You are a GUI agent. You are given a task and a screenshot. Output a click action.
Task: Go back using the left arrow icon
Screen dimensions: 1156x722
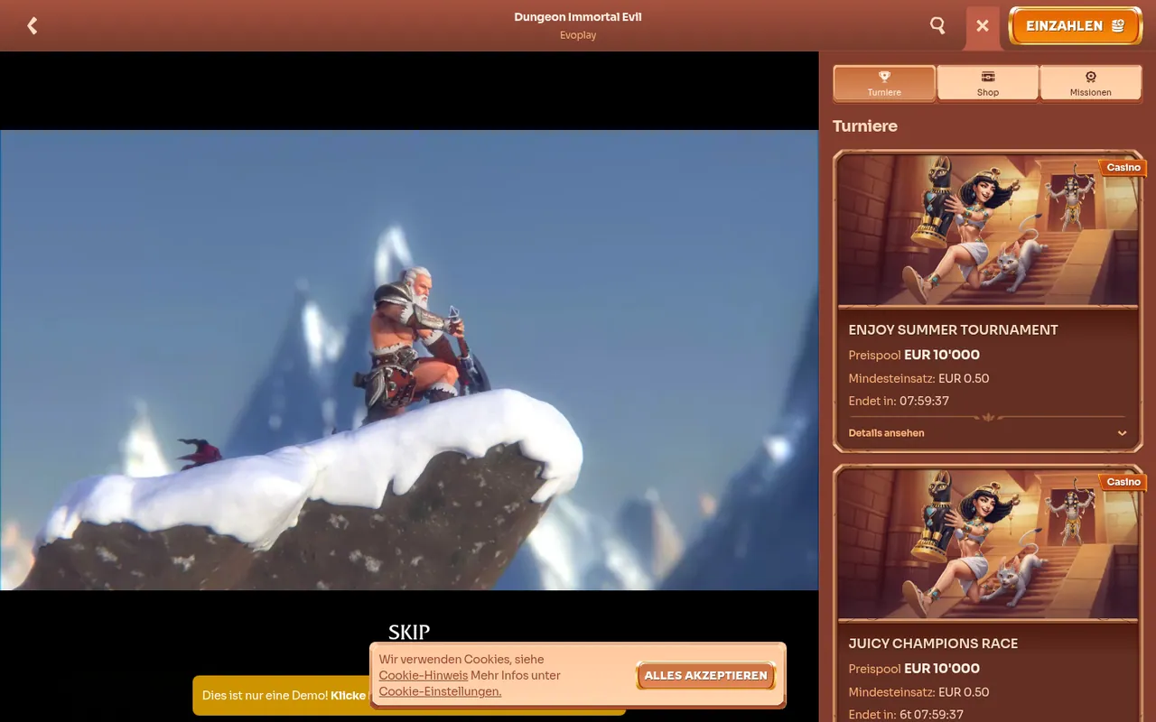coord(33,25)
